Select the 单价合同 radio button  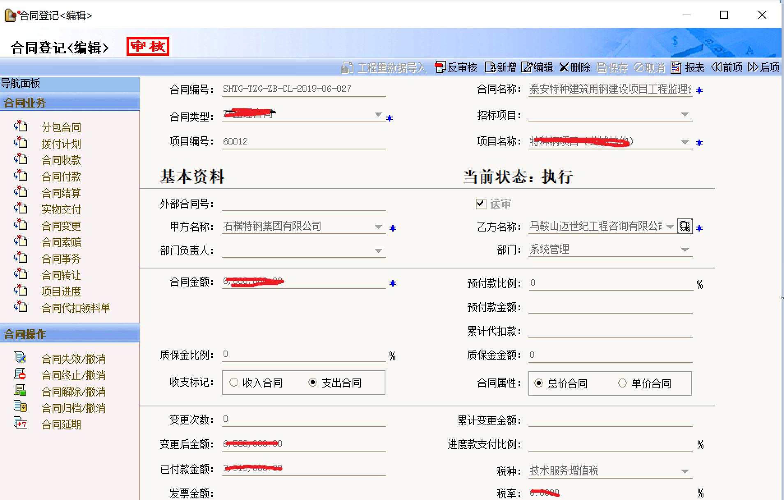point(623,383)
